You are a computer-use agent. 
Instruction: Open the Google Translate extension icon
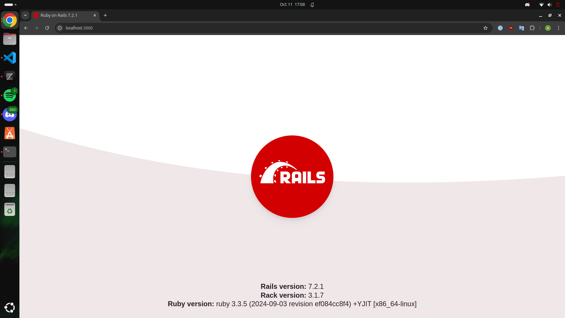(521, 28)
